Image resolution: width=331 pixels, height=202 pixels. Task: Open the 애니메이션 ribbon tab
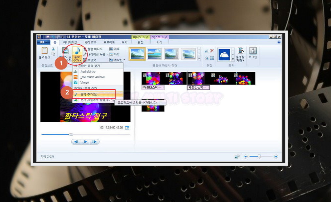click(70, 42)
